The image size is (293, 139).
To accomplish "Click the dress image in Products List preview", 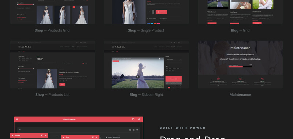I will click(47, 79).
